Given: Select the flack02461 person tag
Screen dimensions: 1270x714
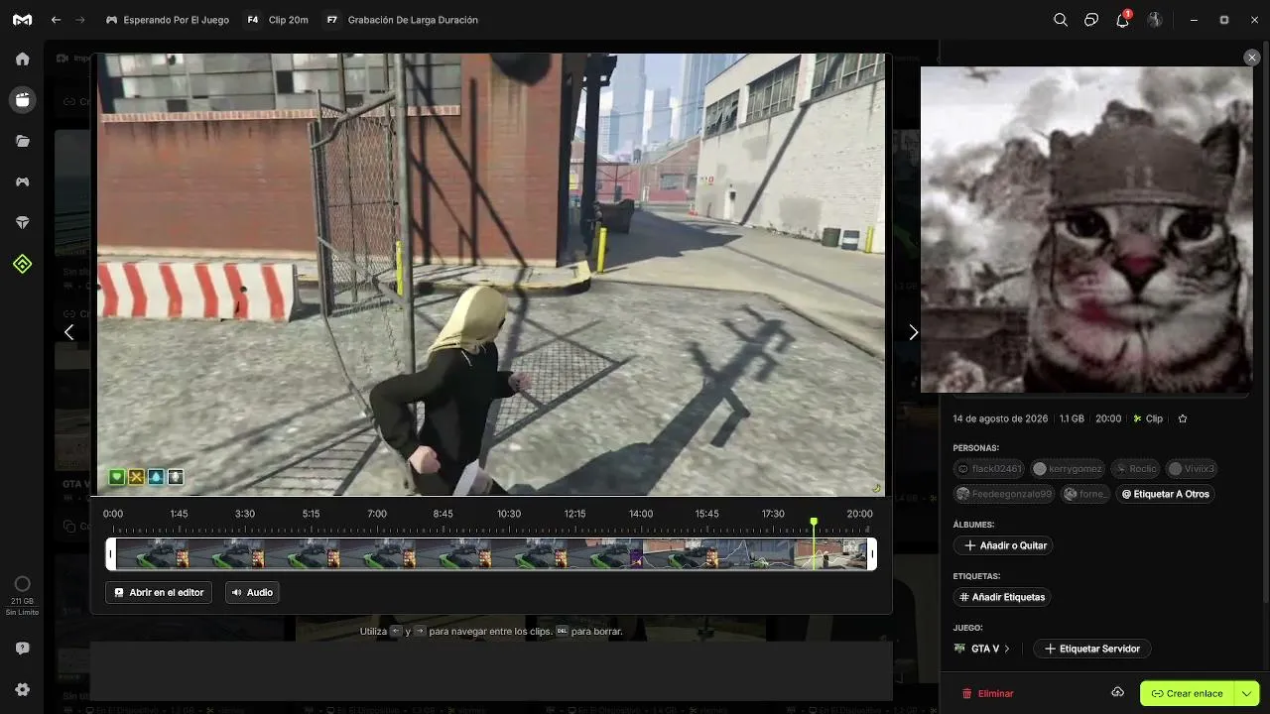Looking at the screenshot, I should tap(990, 468).
